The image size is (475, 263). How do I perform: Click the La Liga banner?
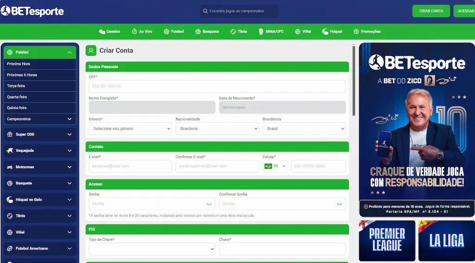pyautogui.click(x=447, y=241)
